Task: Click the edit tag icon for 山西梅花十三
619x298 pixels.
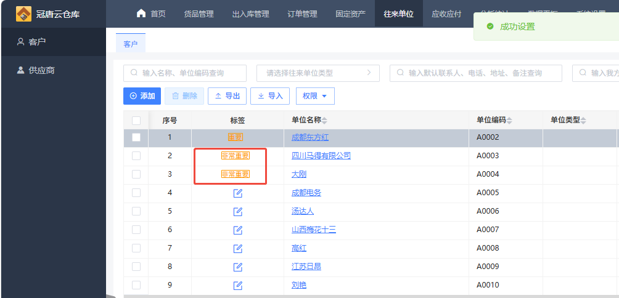Action: pyautogui.click(x=237, y=230)
